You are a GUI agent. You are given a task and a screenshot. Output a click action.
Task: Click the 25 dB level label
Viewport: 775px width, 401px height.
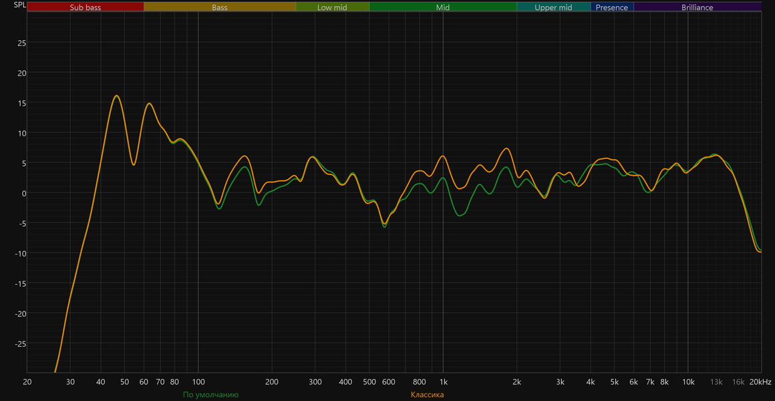click(22, 43)
